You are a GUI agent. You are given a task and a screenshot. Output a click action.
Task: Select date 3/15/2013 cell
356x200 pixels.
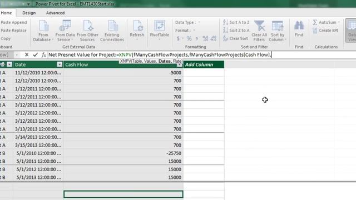(38, 145)
